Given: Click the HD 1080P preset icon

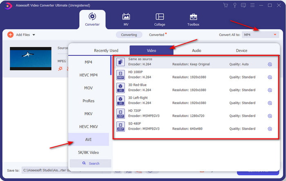Looking at the screenshot, I should click(121, 75).
